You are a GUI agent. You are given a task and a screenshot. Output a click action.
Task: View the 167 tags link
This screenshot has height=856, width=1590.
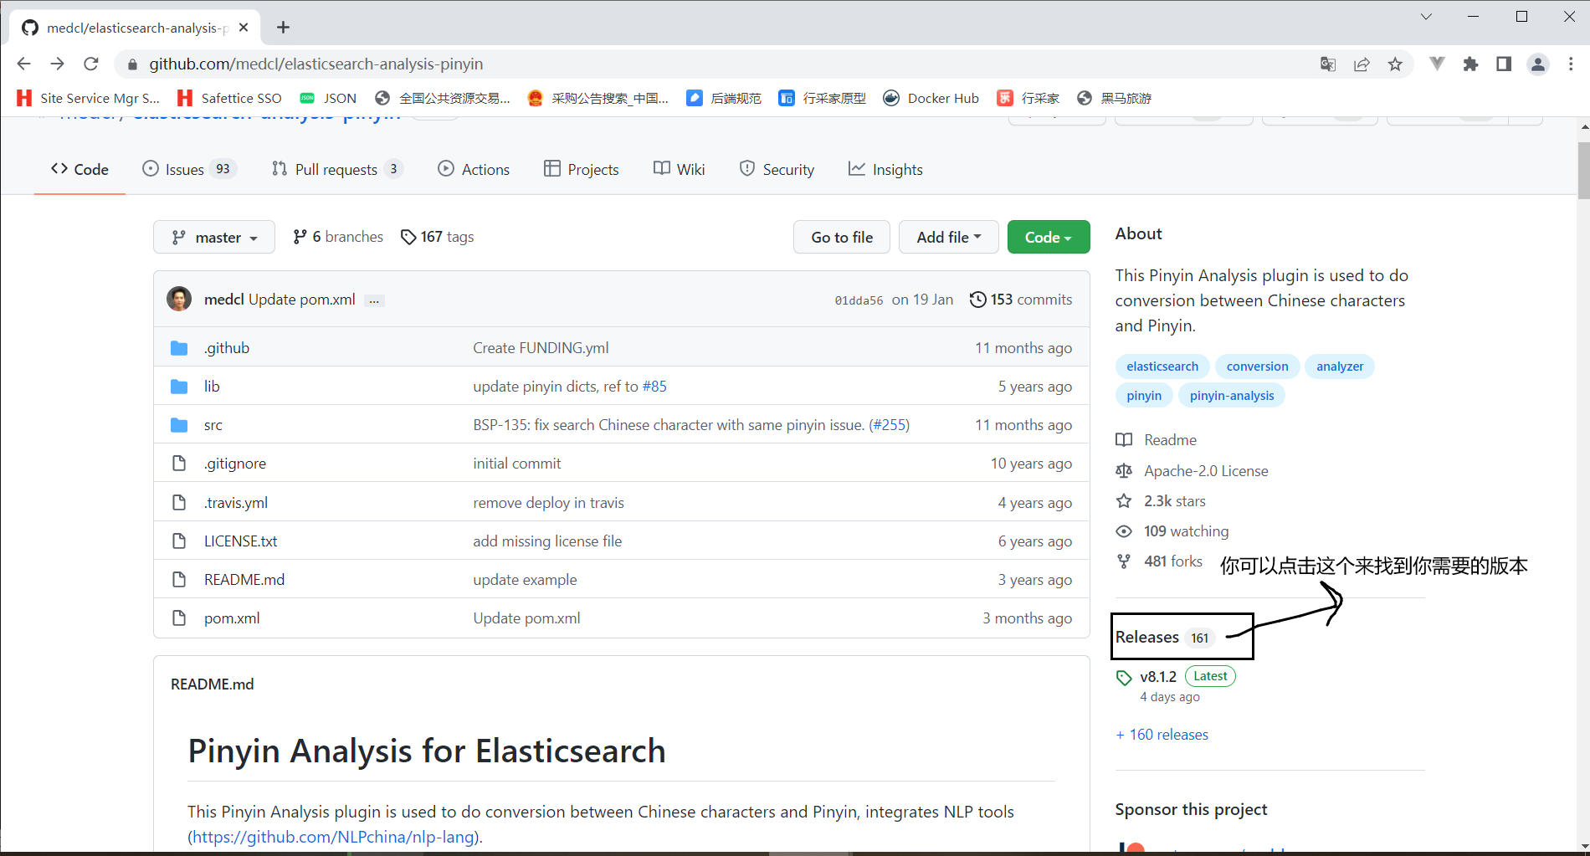[x=437, y=237]
